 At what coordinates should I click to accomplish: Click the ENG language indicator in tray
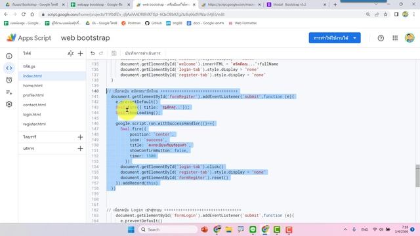click(364, 229)
